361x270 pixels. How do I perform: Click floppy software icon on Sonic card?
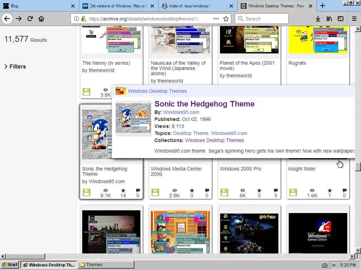coord(87,192)
